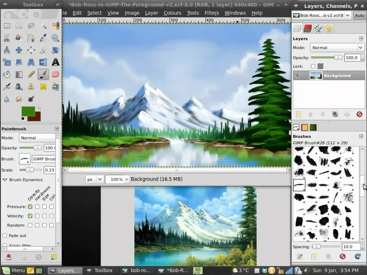The image size is (367, 275).
Task: Open the Edit menu
Action: click(x=77, y=13)
